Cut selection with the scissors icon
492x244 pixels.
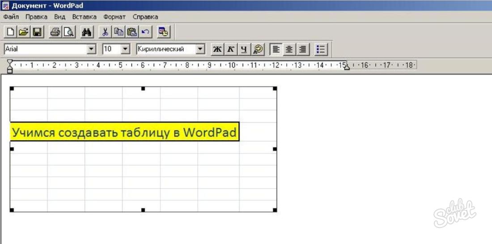(106, 32)
